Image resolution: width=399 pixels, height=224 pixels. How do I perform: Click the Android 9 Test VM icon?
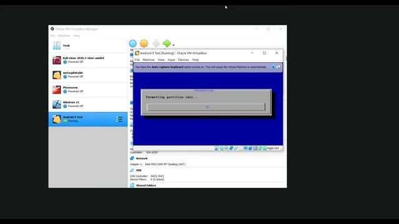click(x=57, y=119)
